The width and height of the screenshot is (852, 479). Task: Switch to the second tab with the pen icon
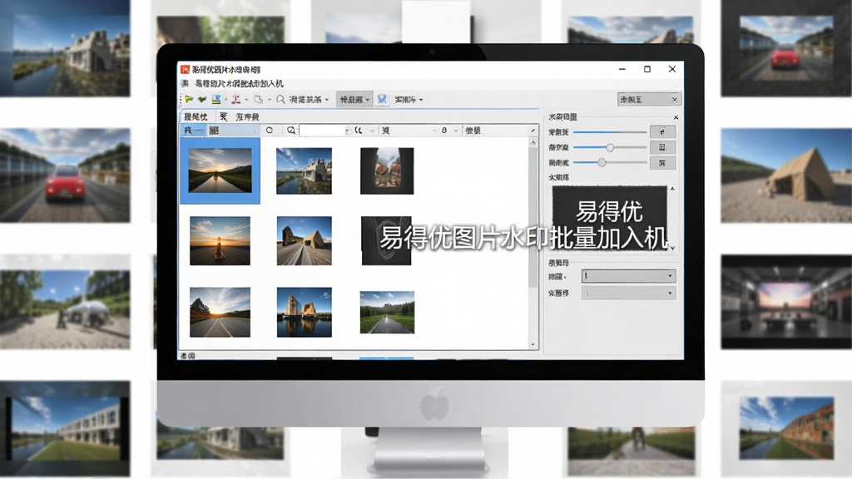pos(239,116)
